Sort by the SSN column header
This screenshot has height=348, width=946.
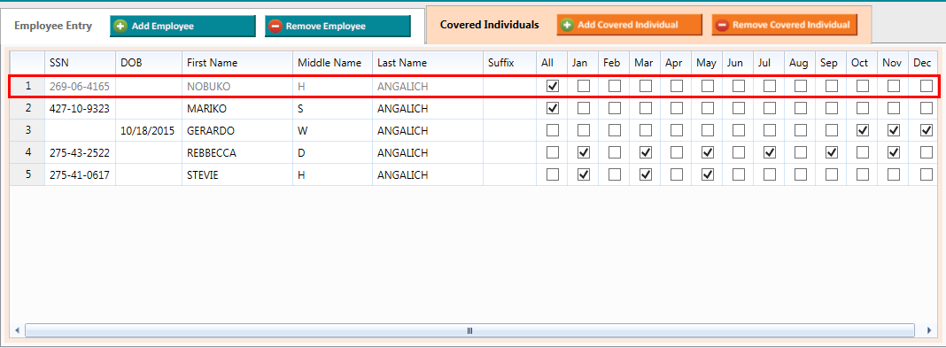tap(81, 63)
